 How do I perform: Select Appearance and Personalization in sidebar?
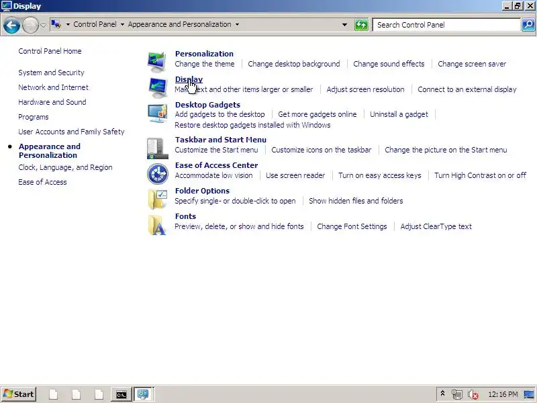point(49,150)
